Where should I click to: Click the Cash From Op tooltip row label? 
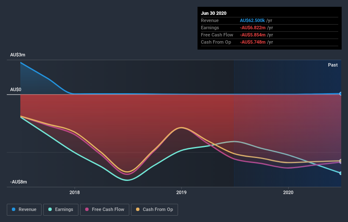pyautogui.click(x=216, y=42)
